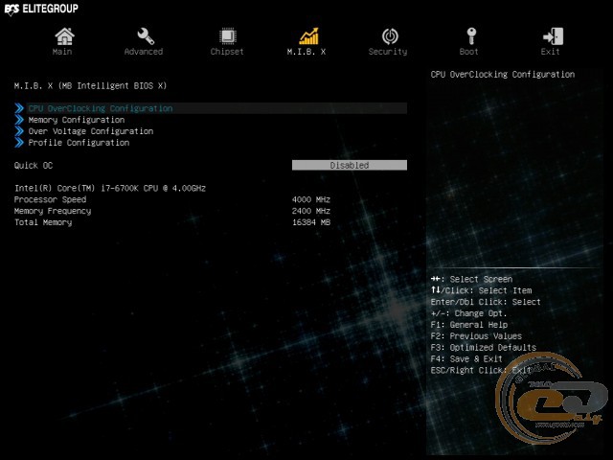Go to the Boot tab label
Image resolution: width=613 pixels, height=460 pixels.
(468, 52)
